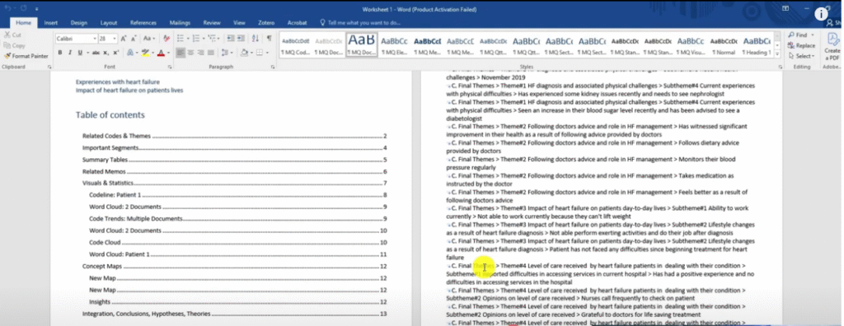Sort text alphabetically icon
The width and height of the screenshot is (844, 326).
(x=256, y=39)
